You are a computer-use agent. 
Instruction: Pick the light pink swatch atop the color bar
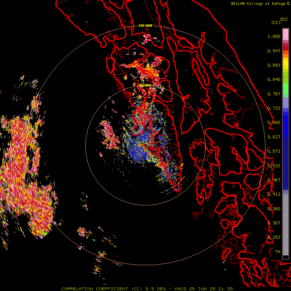(x=286, y=34)
